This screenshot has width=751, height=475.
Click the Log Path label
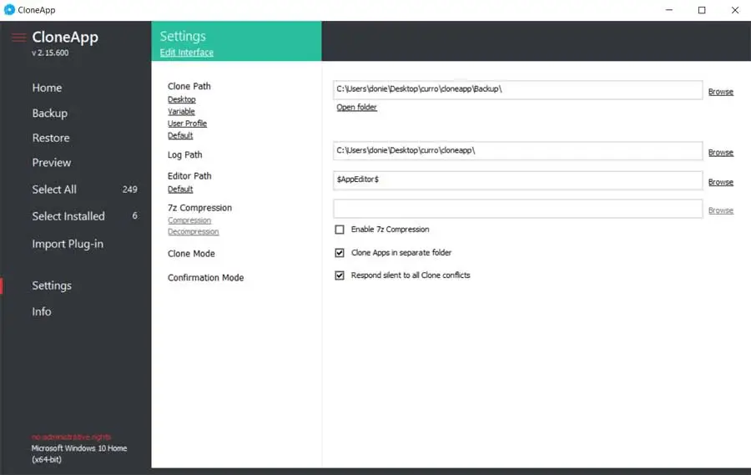pos(185,154)
